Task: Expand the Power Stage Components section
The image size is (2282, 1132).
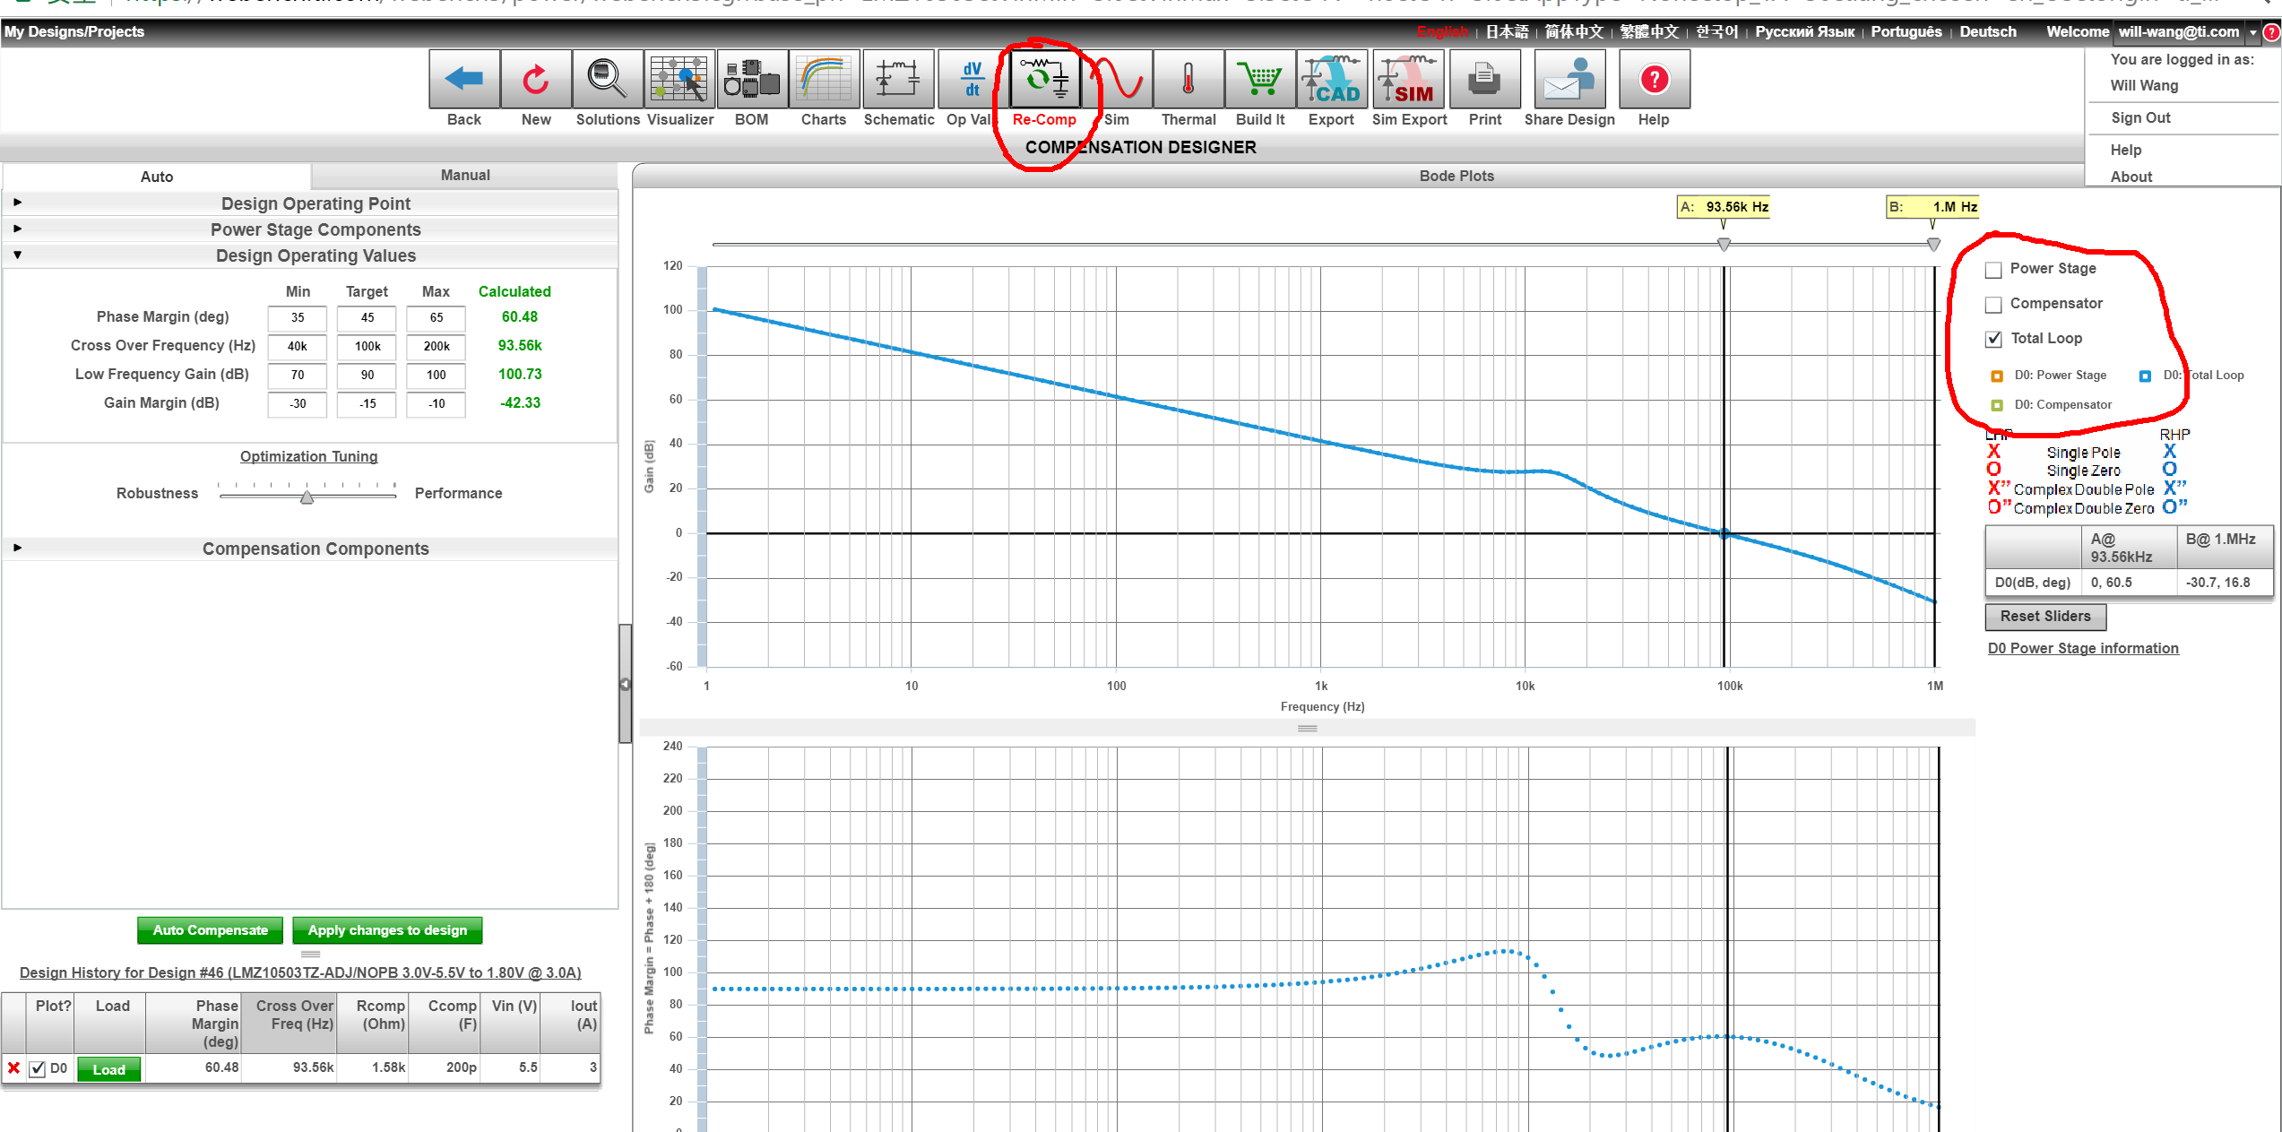Action: coord(315,229)
